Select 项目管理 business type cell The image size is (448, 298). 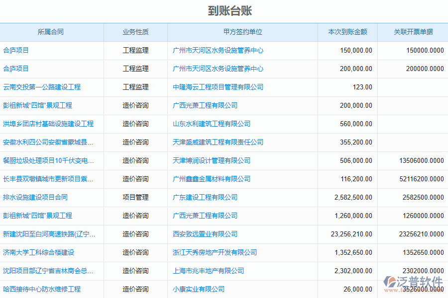pos(135,197)
